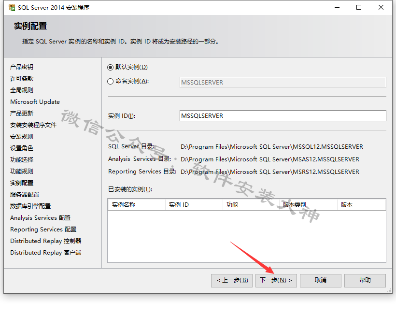Select Distributed Replay 客户端 step in sidebar
396x315 pixels.
pos(46,253)
